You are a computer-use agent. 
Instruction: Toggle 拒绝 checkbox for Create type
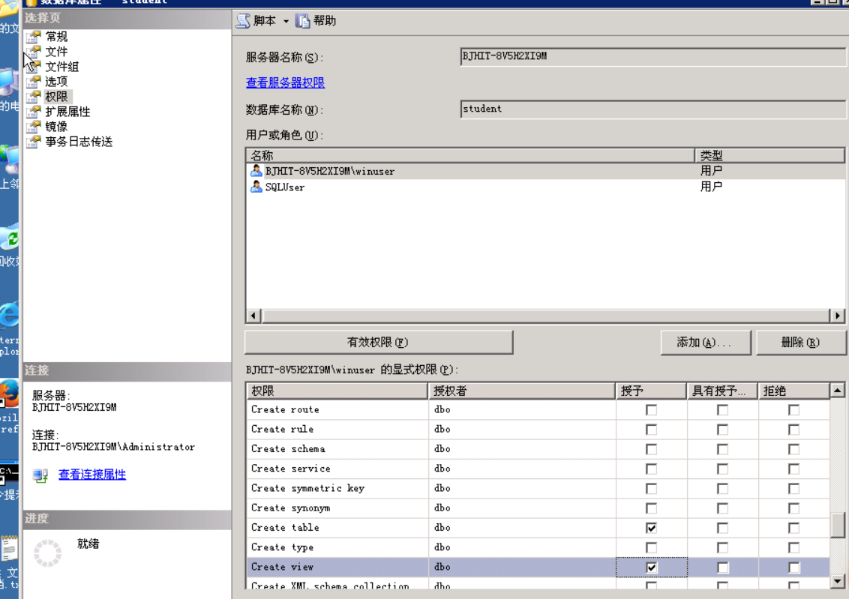[x=793, y=547]
